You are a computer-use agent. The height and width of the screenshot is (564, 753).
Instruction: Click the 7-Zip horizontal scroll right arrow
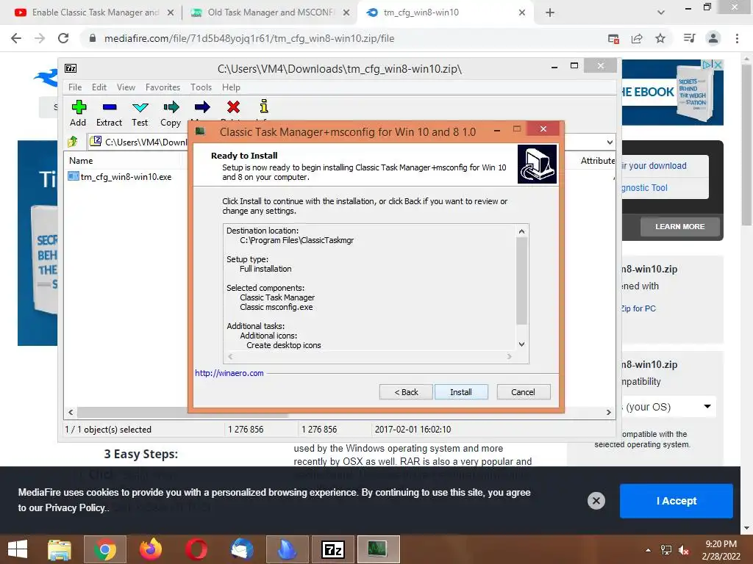608,412
